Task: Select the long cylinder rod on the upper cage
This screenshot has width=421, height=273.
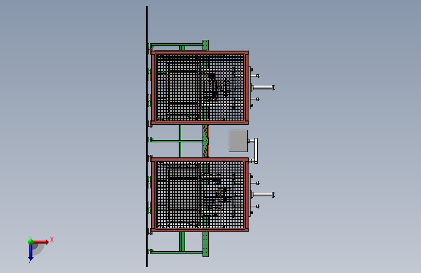Action: 263,87
